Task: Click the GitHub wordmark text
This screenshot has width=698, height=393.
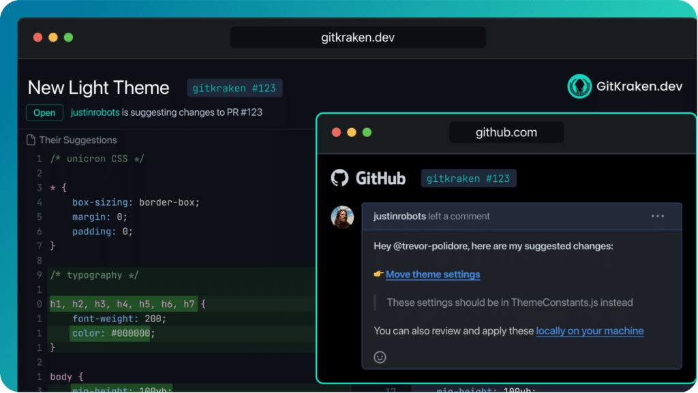Action: coord(380,178)
